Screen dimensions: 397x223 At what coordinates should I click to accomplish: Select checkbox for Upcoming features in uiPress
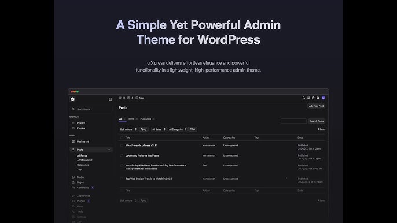click(x=122, y=156)
